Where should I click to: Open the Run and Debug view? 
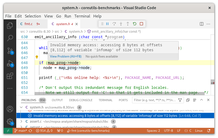click(x=10, y=63)
